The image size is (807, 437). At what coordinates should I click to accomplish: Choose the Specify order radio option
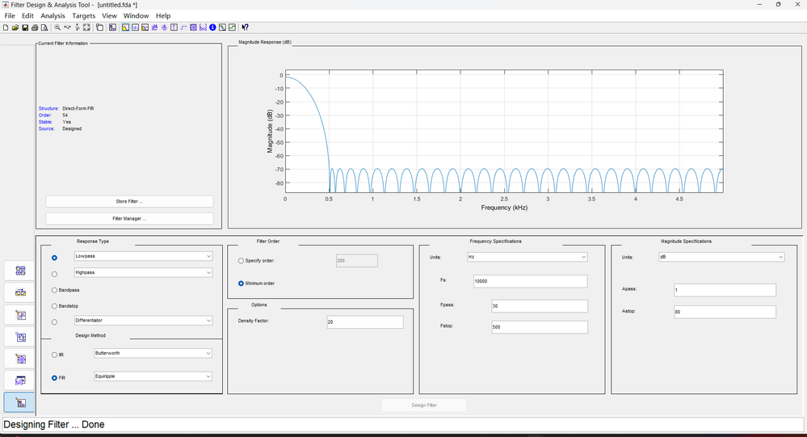[242, 261]
